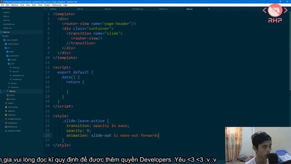Select the active App.vue editor tab

click(x=189, y=9)
